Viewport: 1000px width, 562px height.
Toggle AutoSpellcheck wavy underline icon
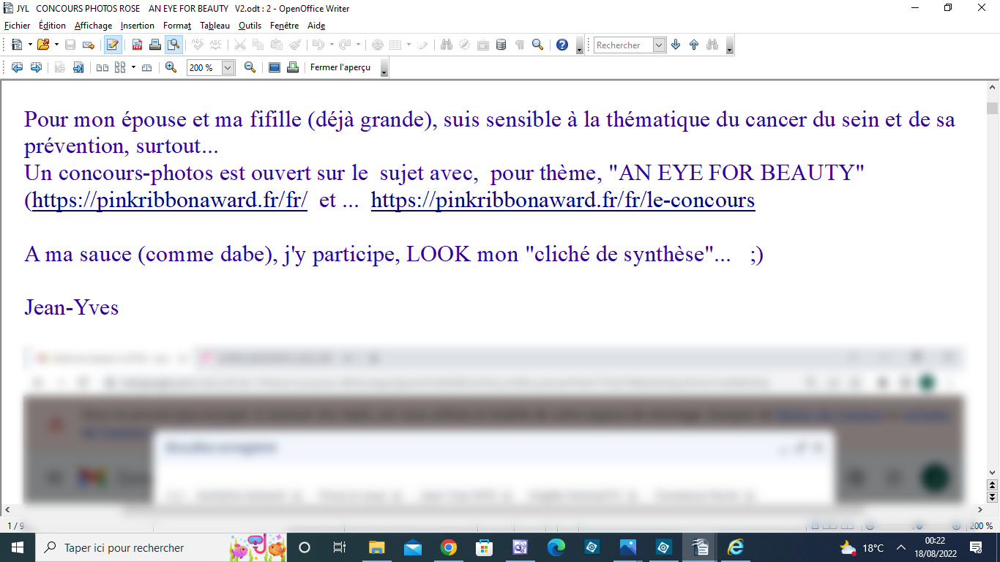[x=216, y=45]
